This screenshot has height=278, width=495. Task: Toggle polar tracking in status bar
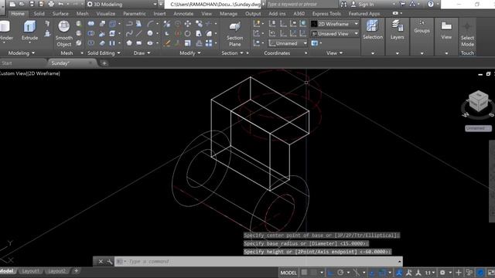340,273
